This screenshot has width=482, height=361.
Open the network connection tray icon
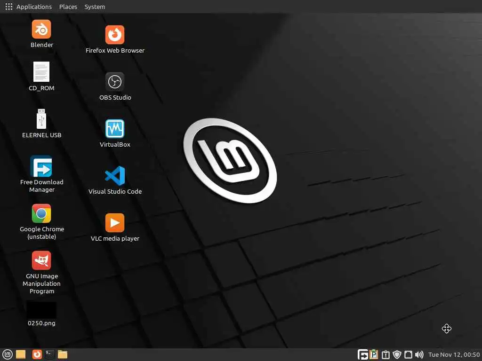pos(408,354)
